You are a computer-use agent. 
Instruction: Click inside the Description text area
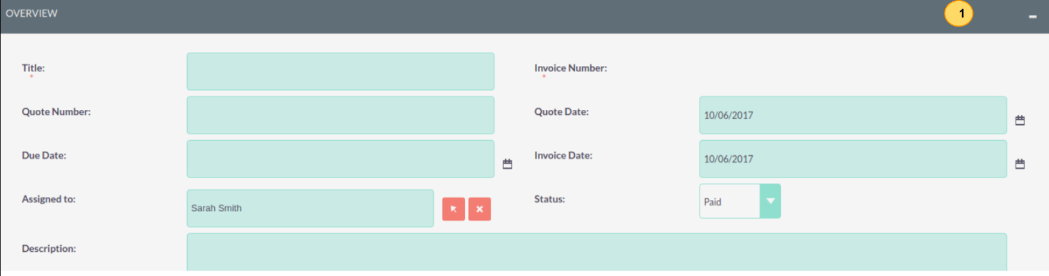click(596, 252)
